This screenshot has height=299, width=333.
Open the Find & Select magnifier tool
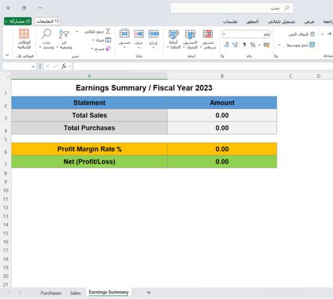tap(46, 35)
